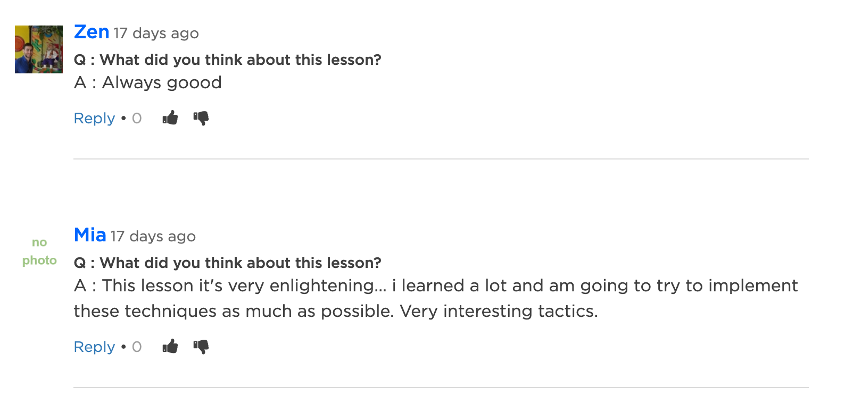Reply to Mia's comment

94,347
